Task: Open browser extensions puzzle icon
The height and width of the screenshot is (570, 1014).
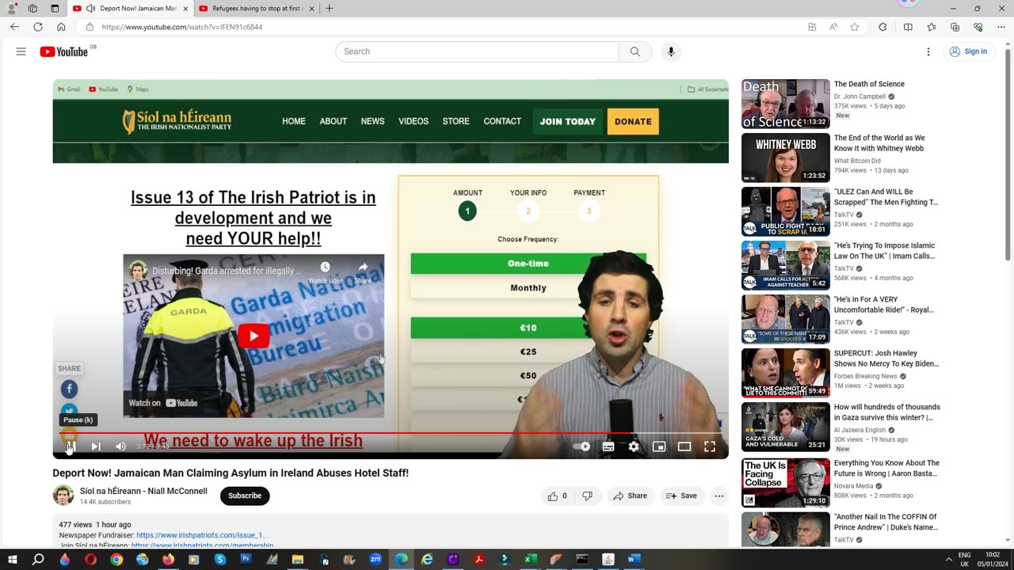Action: 882,27
